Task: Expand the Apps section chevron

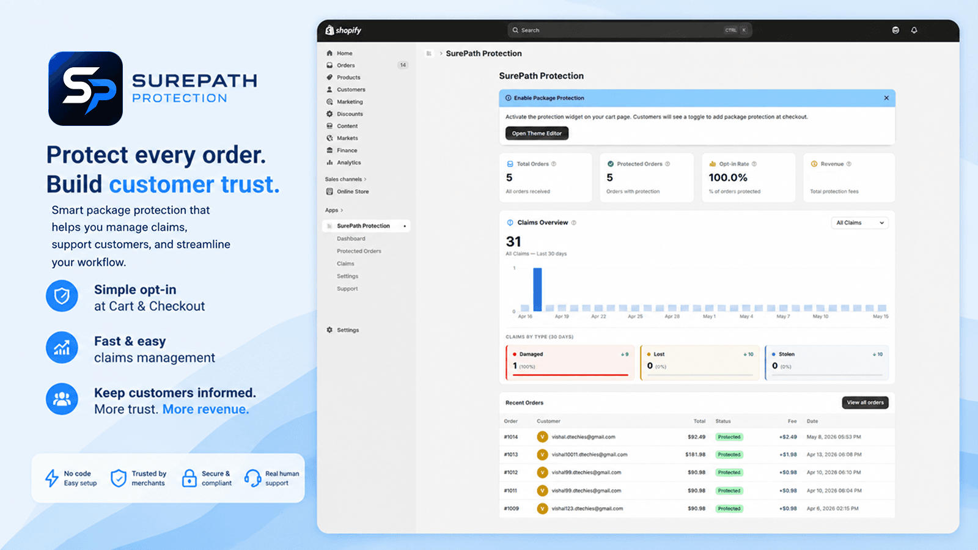Action: [342, 210]
